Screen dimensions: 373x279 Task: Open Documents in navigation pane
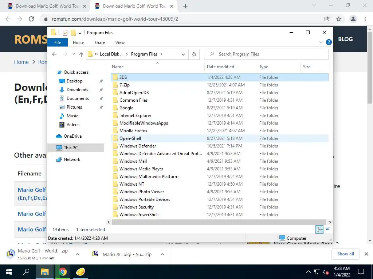(x=78, y=98)
